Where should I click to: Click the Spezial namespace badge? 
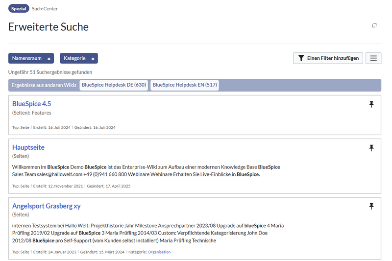tap(19, 8)
